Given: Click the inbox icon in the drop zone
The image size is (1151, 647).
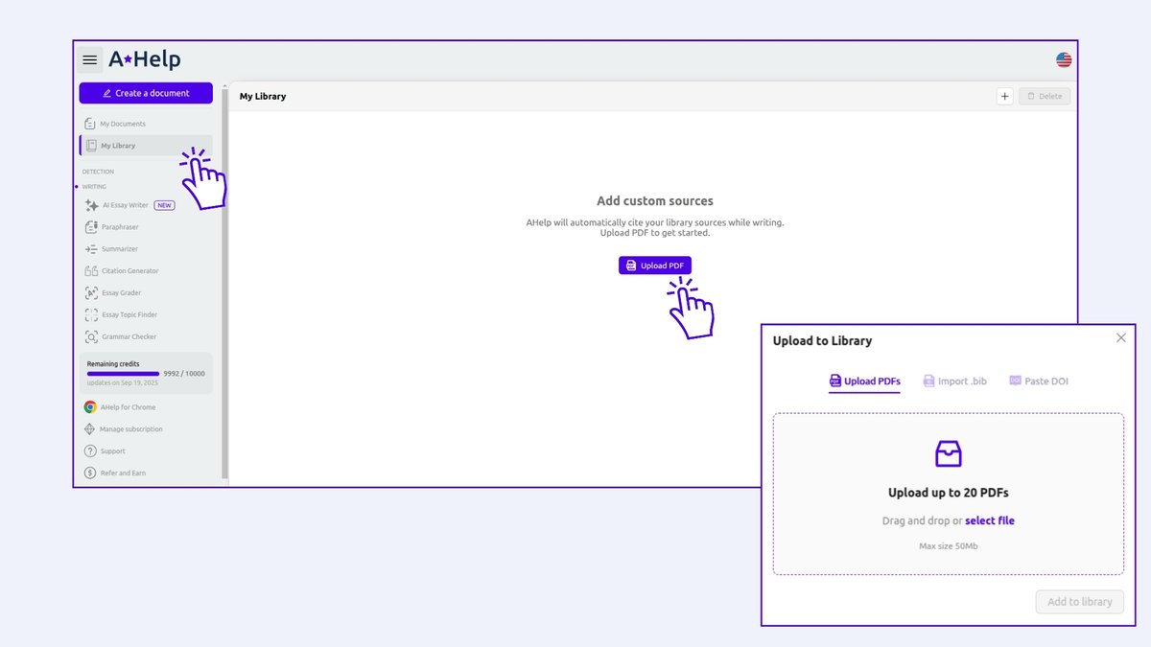Looking at the screenshot, I should coord(949,453).
